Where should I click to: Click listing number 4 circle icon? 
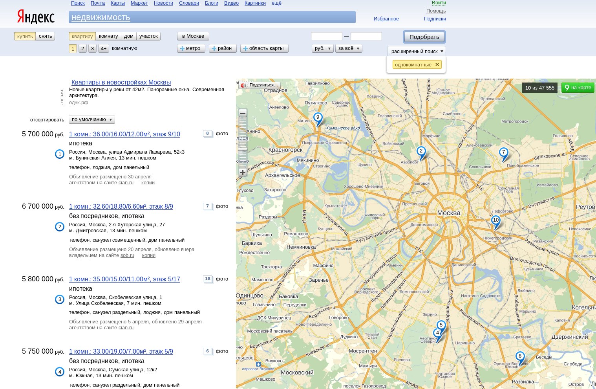coord(60,372)
